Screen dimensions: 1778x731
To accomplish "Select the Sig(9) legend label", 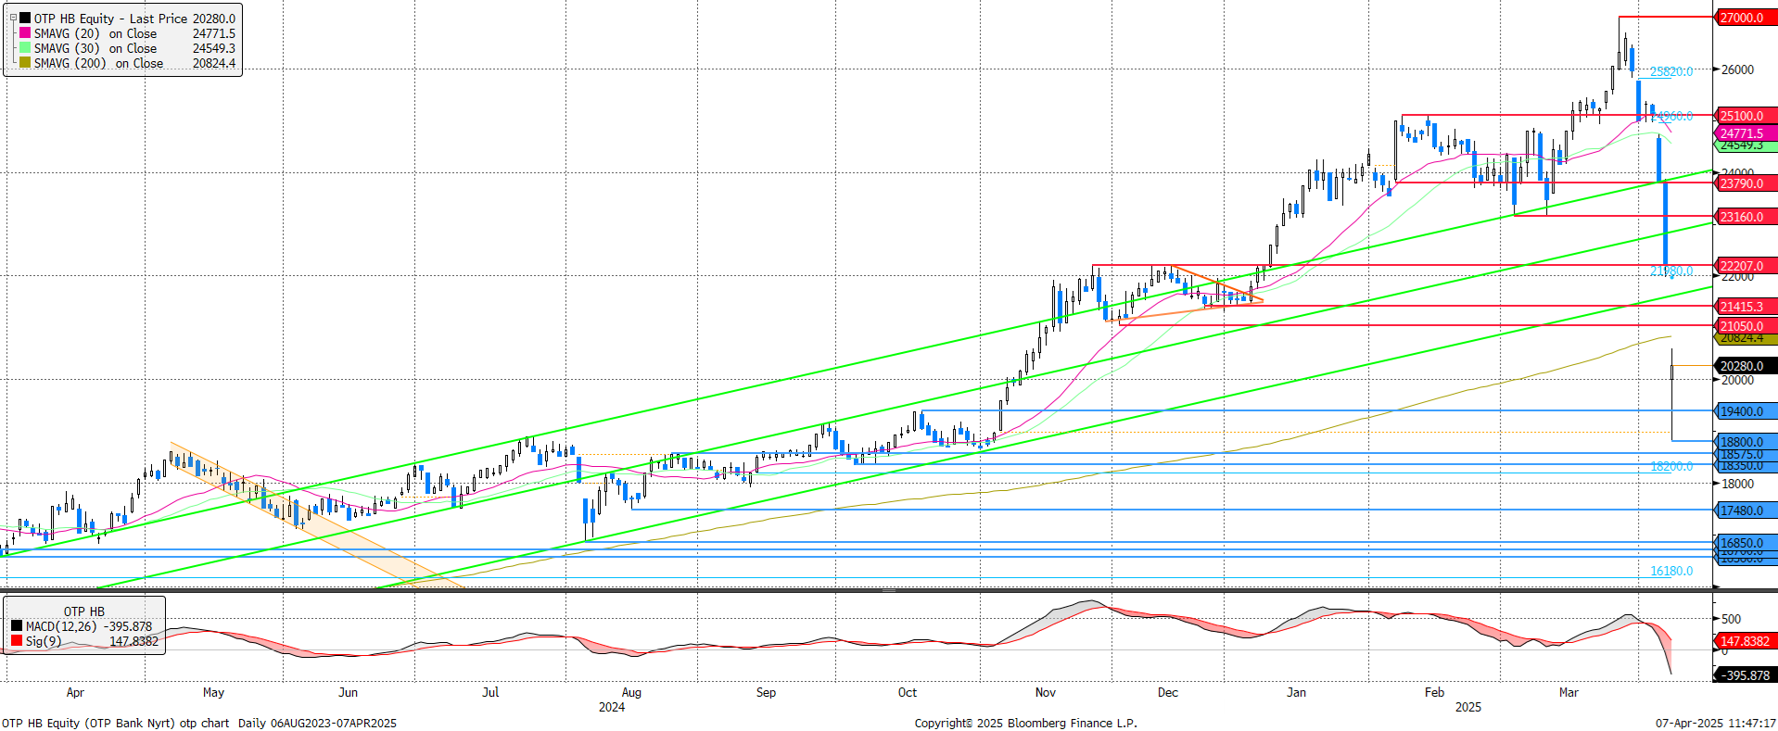I will coord(44,641).
